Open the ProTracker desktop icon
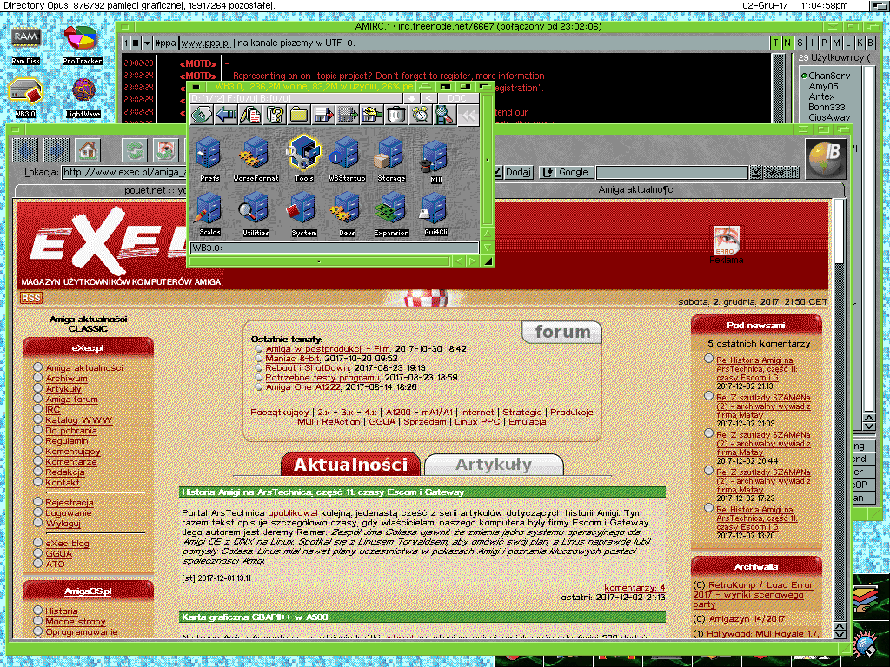This screenshot has width=890, height=667. click(x=82, y=44)
